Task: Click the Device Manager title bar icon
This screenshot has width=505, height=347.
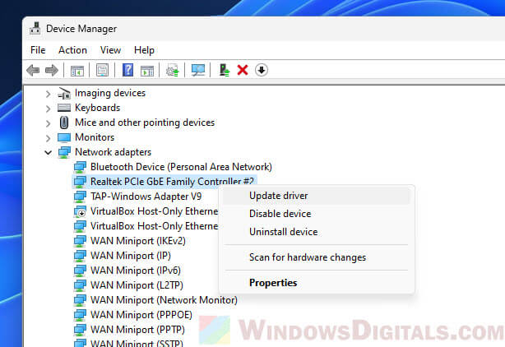Action: [x=35, y=29]
